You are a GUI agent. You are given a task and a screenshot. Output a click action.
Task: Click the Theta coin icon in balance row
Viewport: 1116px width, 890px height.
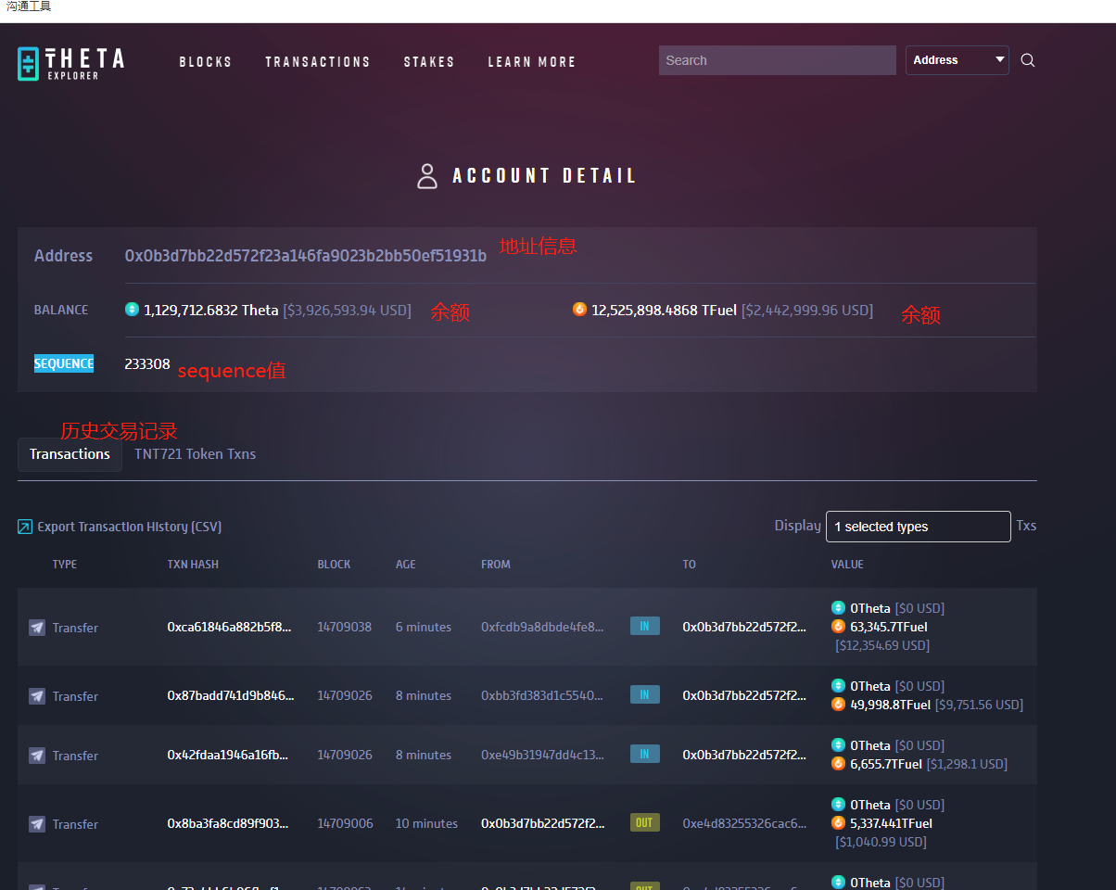coord(132,310)
